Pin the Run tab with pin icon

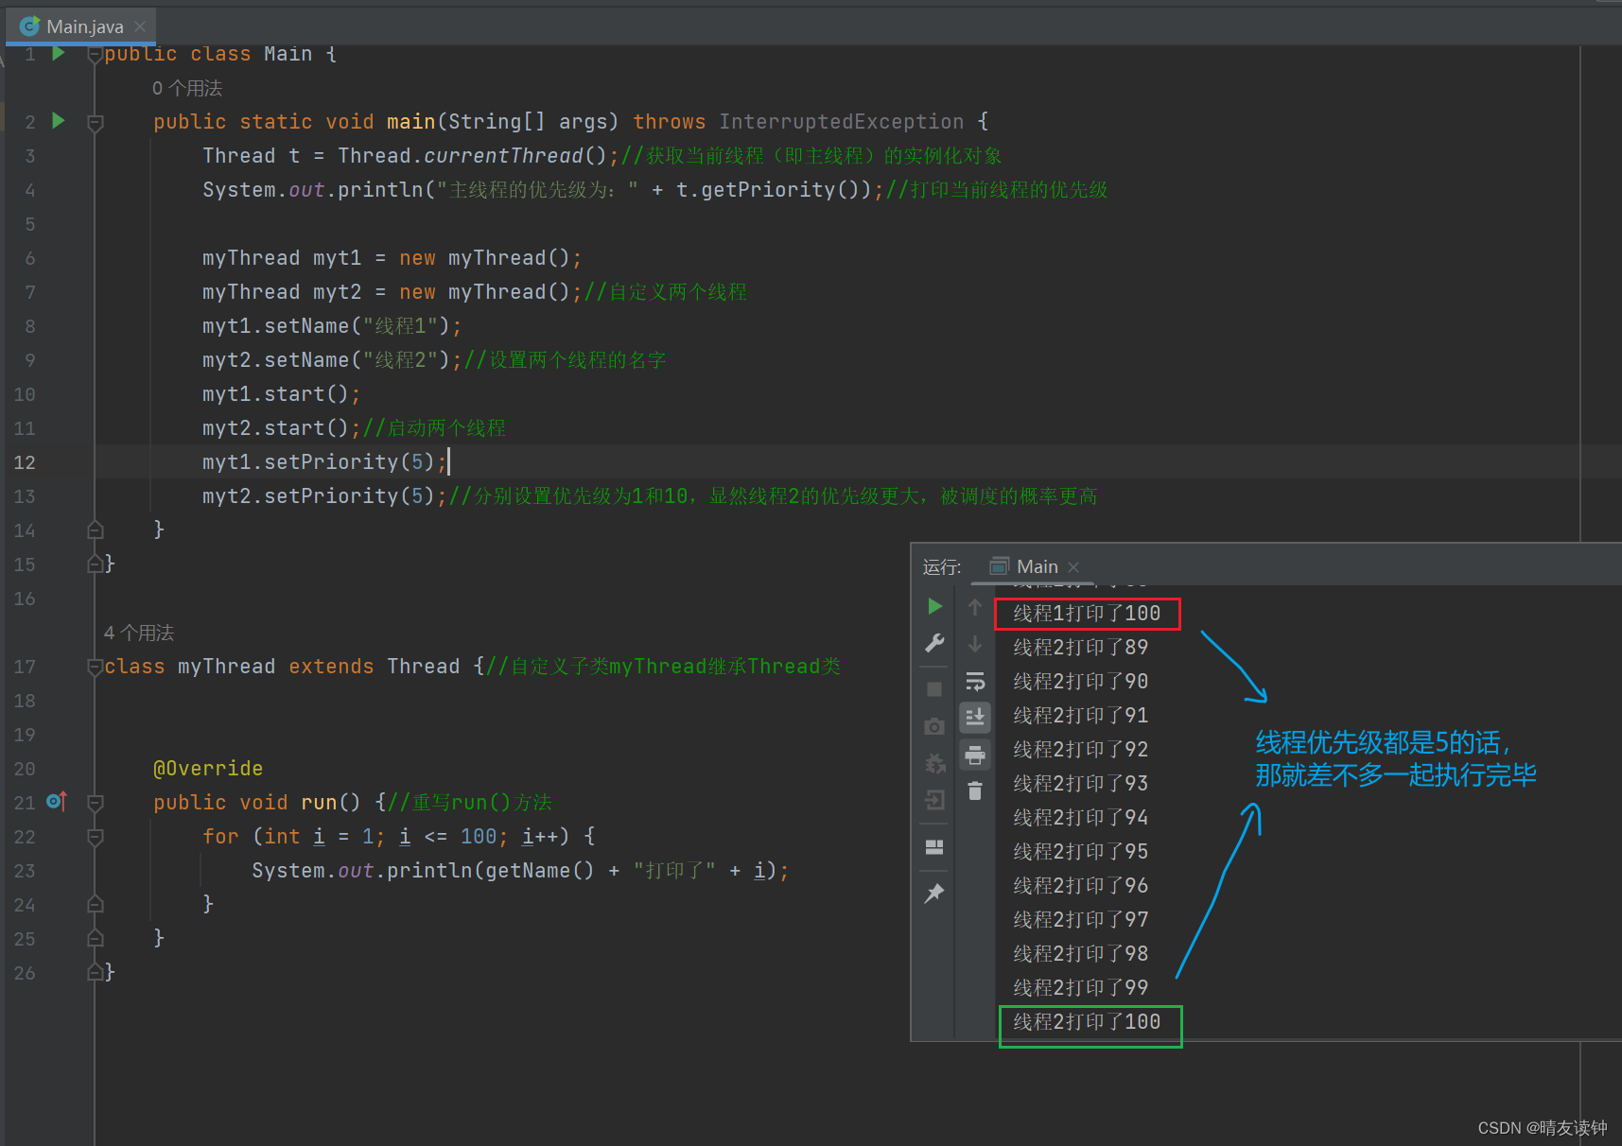934,893
